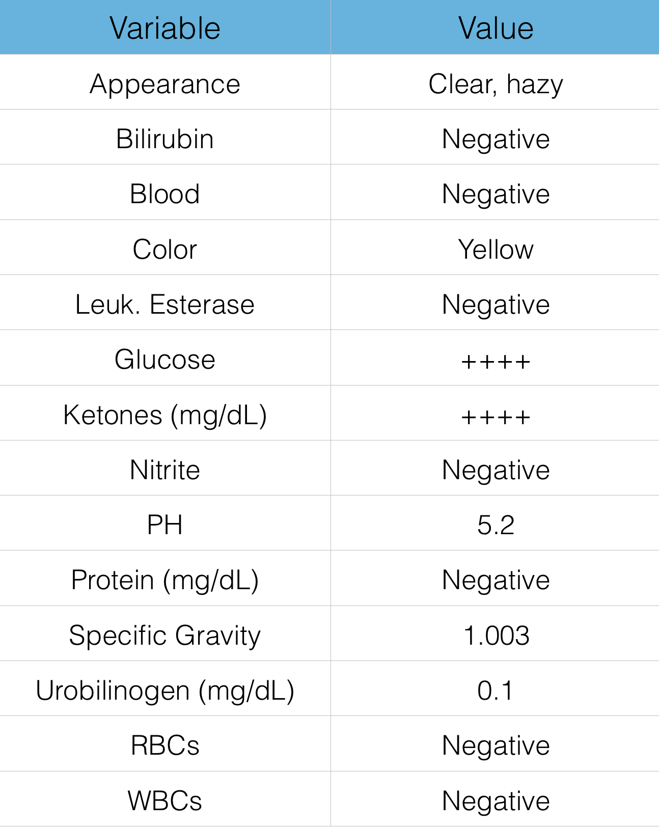Select the Urobilinogen (mg/dL) label

tap(164, 691)
